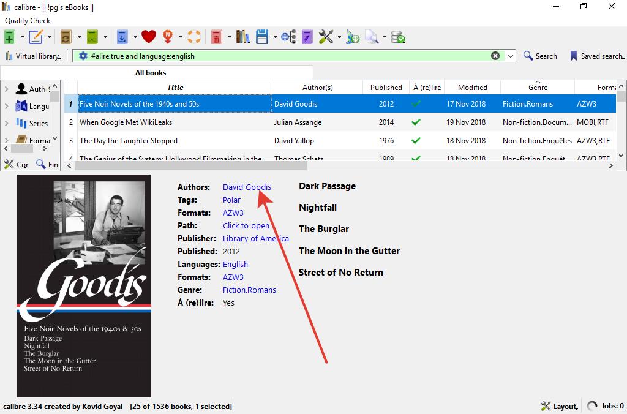Sort by the Modified column header
The width and height of the screenshot is (627, 414).
[472, 87]
